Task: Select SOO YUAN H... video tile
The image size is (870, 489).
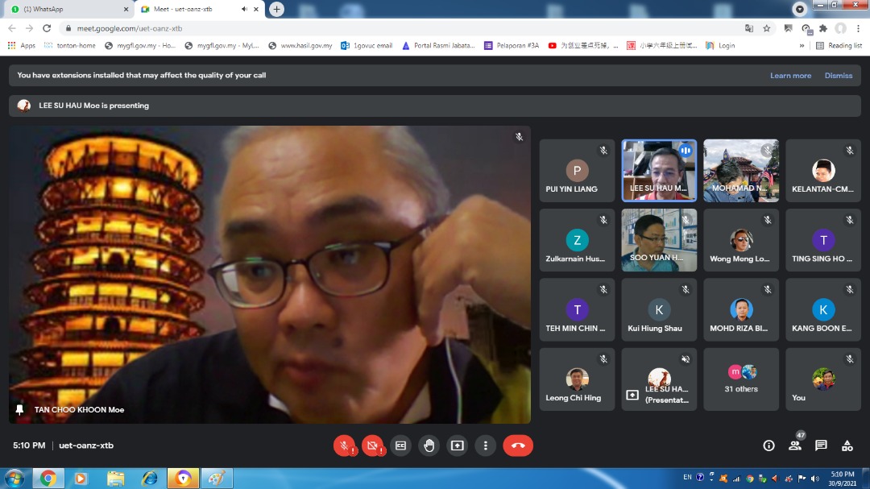Action: [x=659, y=240]
